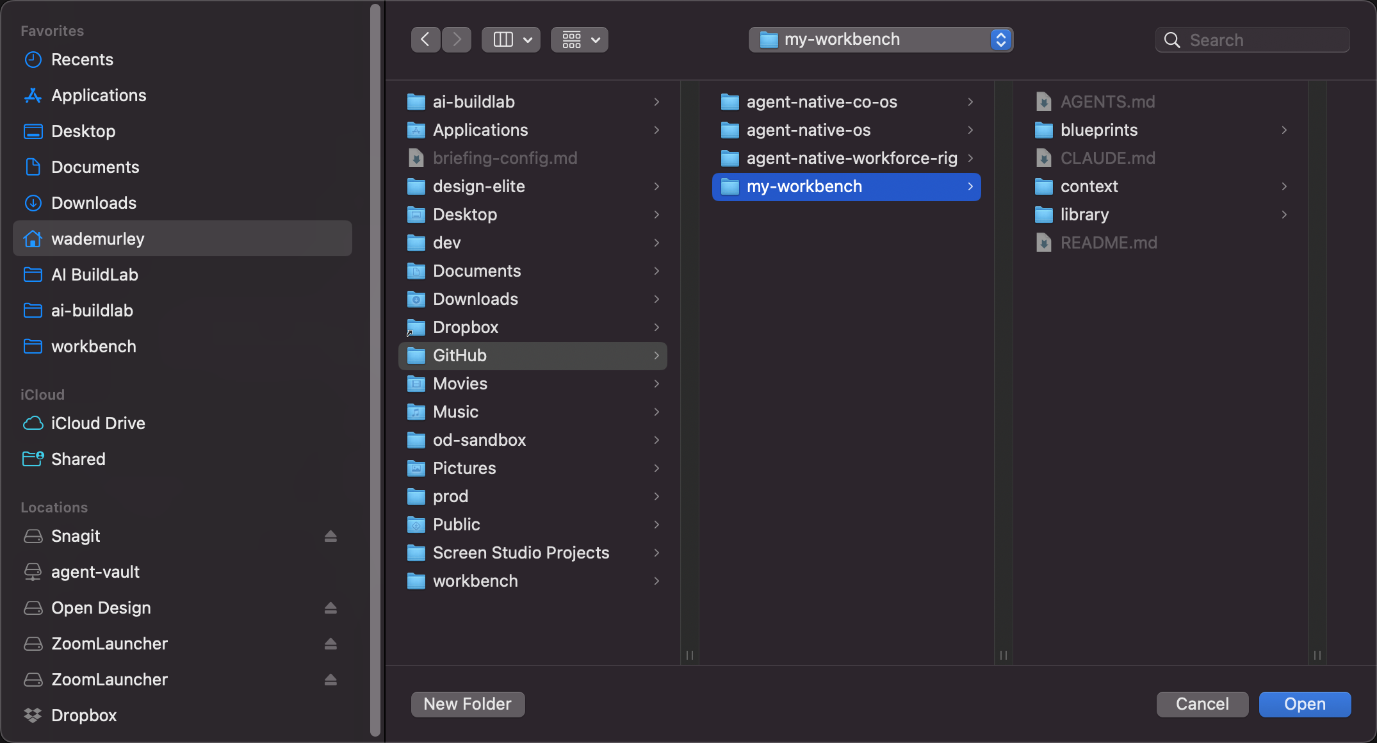This screenshot has width=1377, height=743.
Task: Select the my-workbench folder row
Action: [x=847, y=186]
